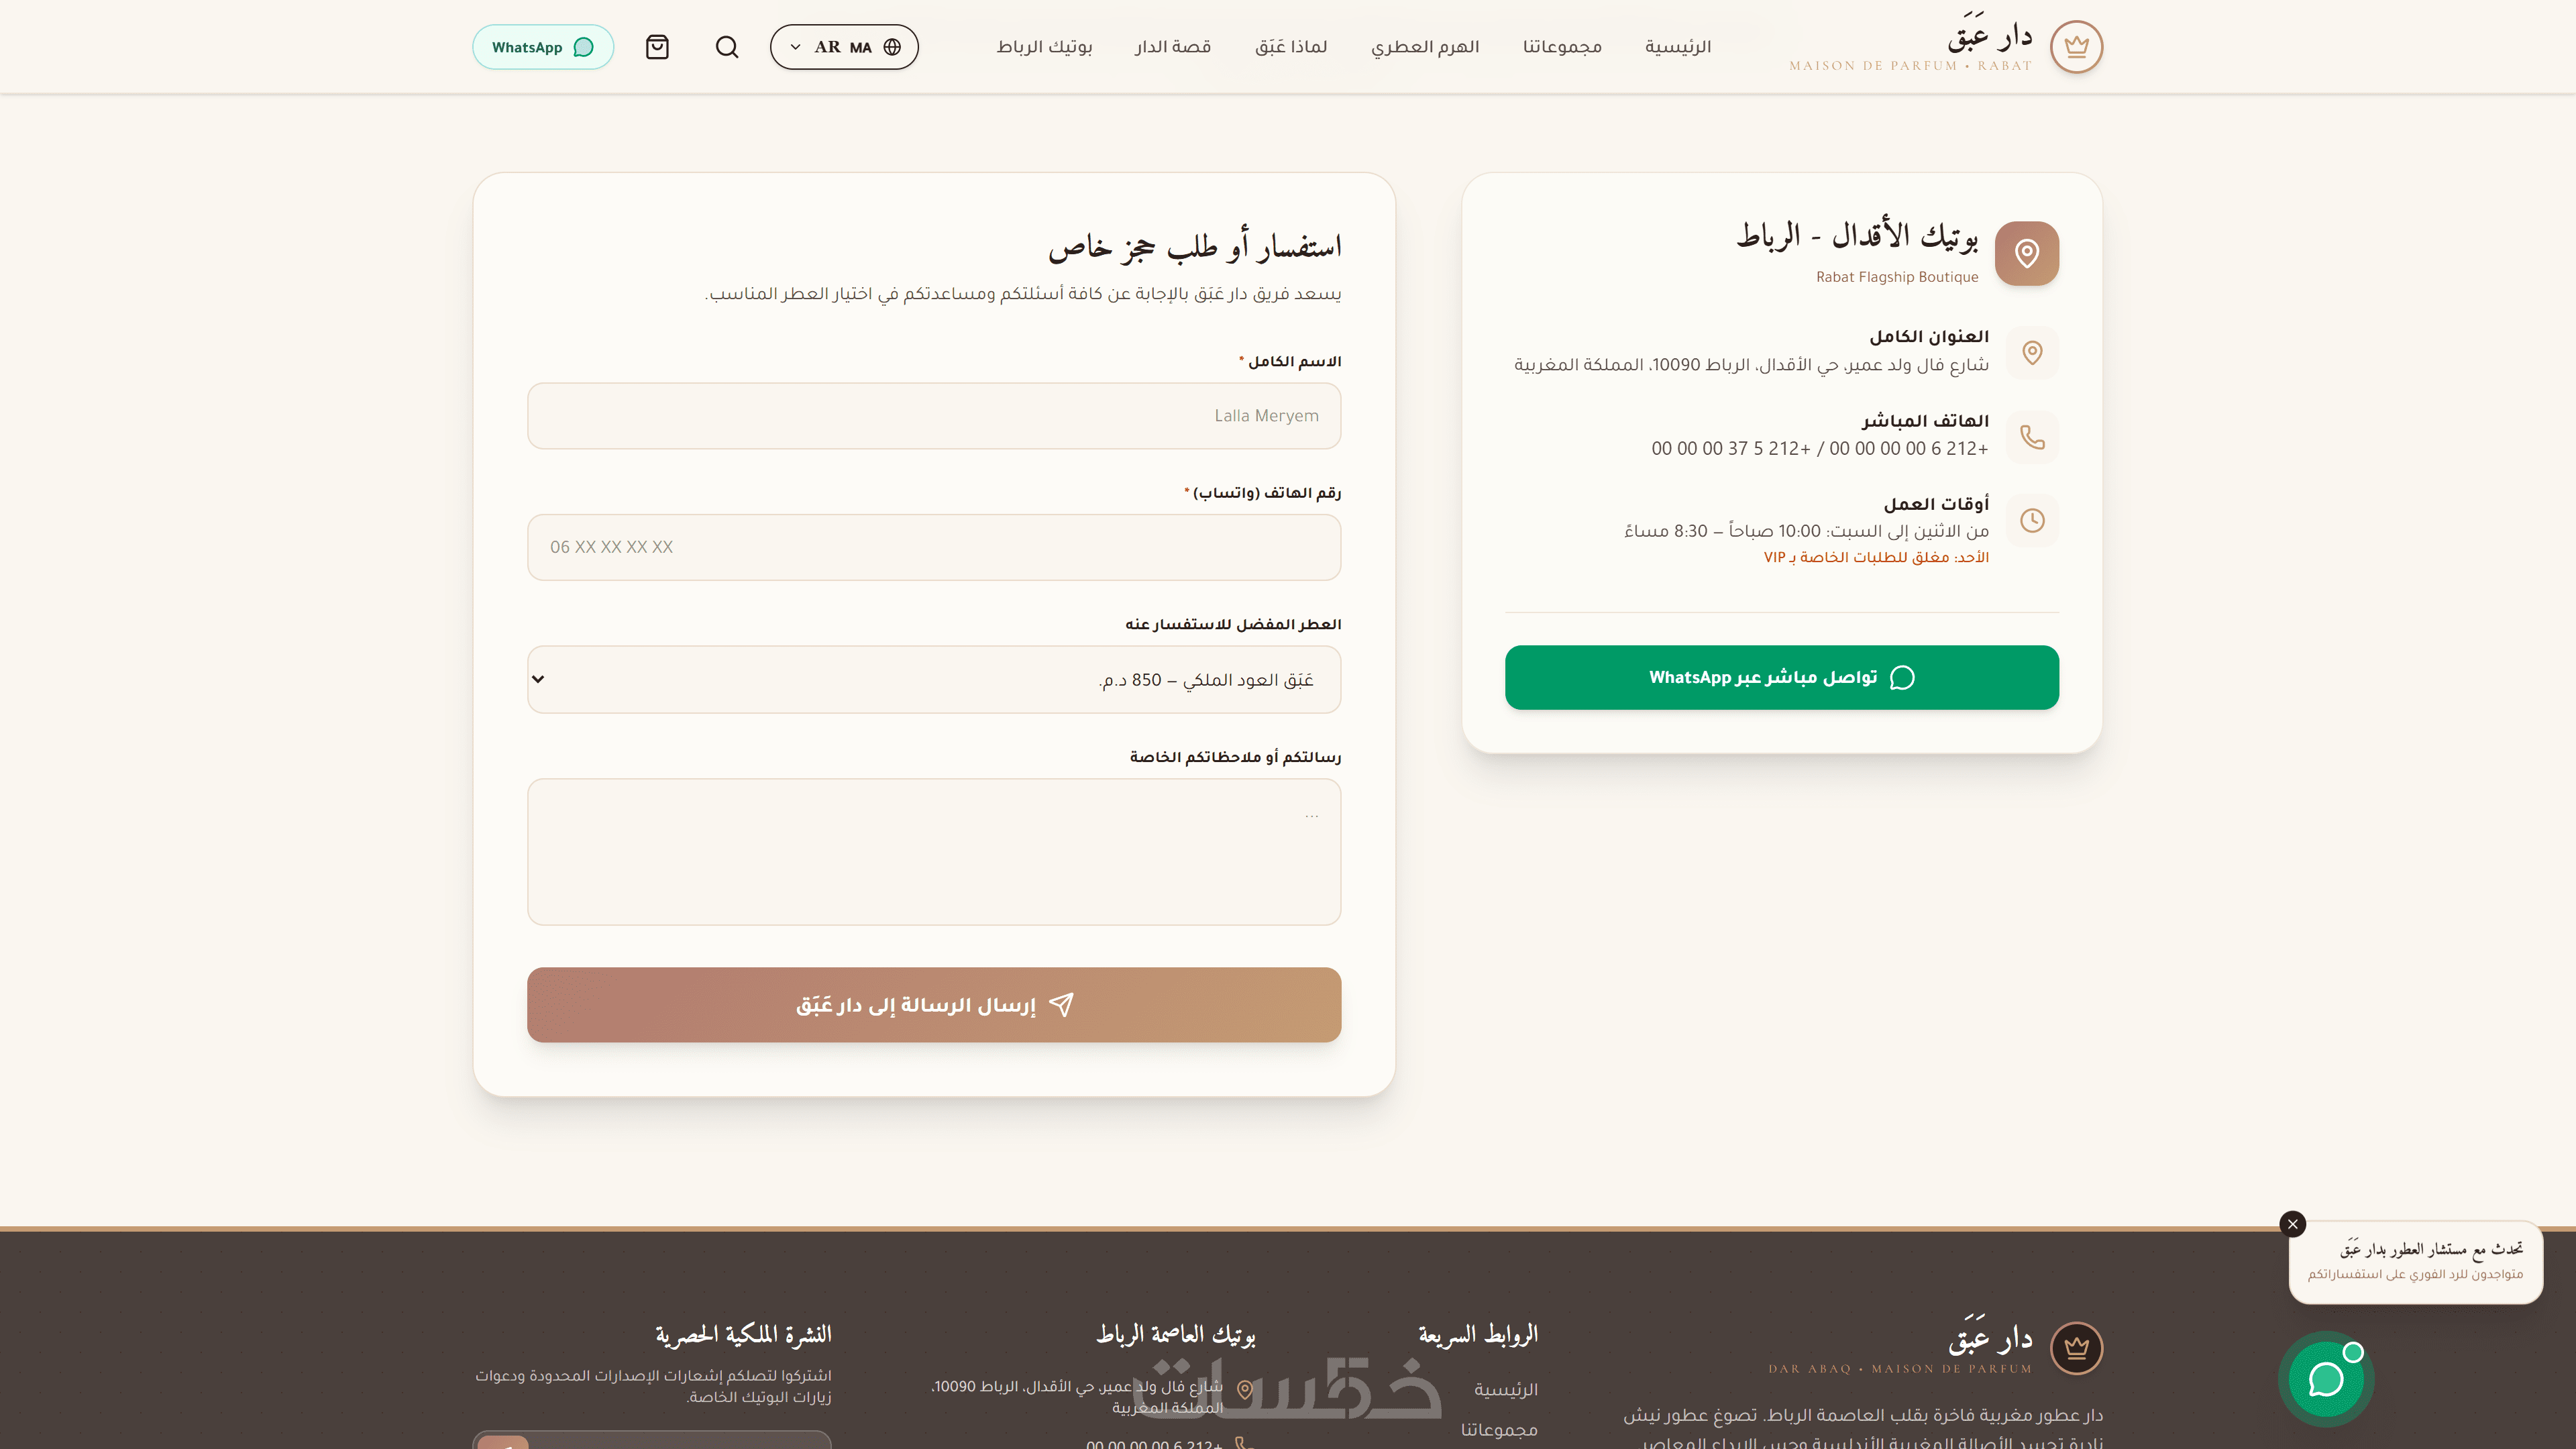This screenshot has height=1449, width=2576.
Task: Click the الرئيسية link in footer quick links
Action: pos(1506,1389)
